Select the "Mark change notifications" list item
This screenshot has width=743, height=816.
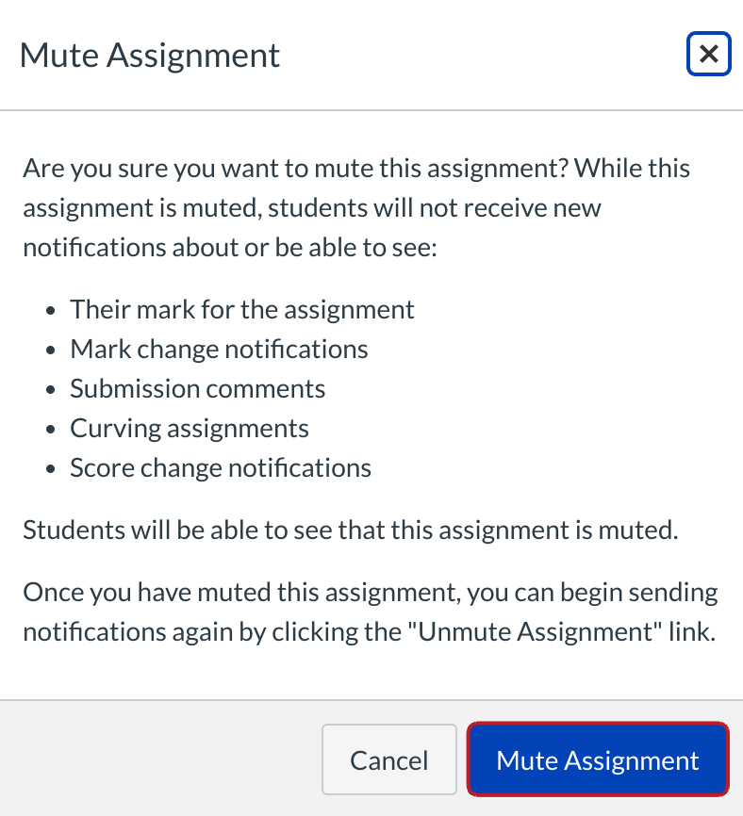219,349
